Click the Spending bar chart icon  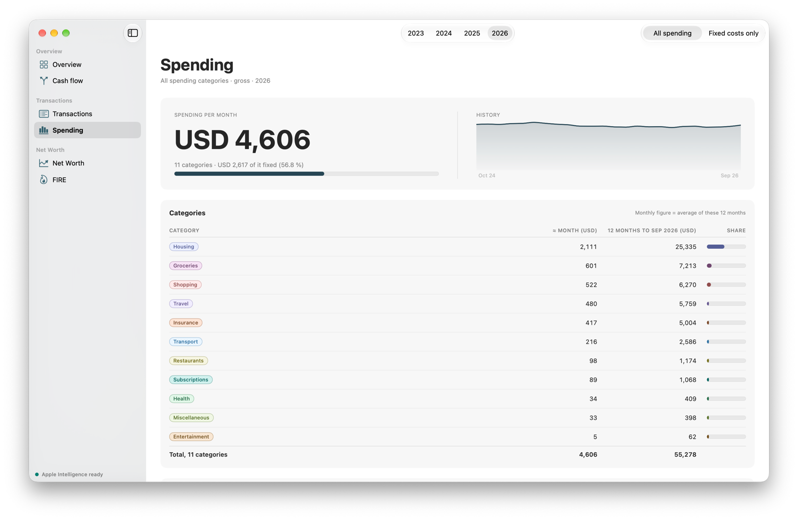click(x=44, y=130)
